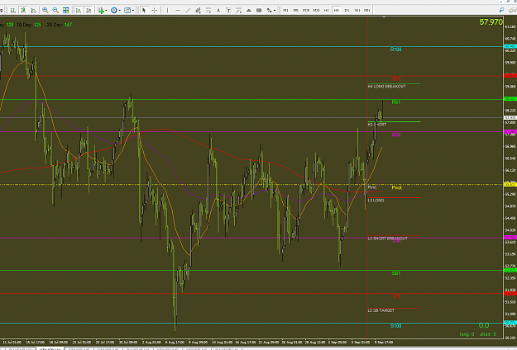This screenshot has height=350, width=517.
Task: Click the R38 resistance level label
Action: [396, 135]
